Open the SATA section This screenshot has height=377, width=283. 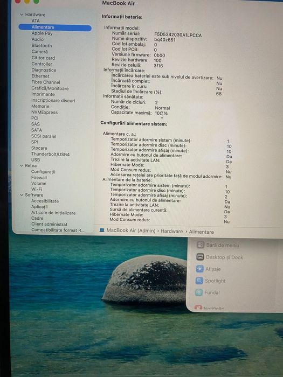pos(37,130)
